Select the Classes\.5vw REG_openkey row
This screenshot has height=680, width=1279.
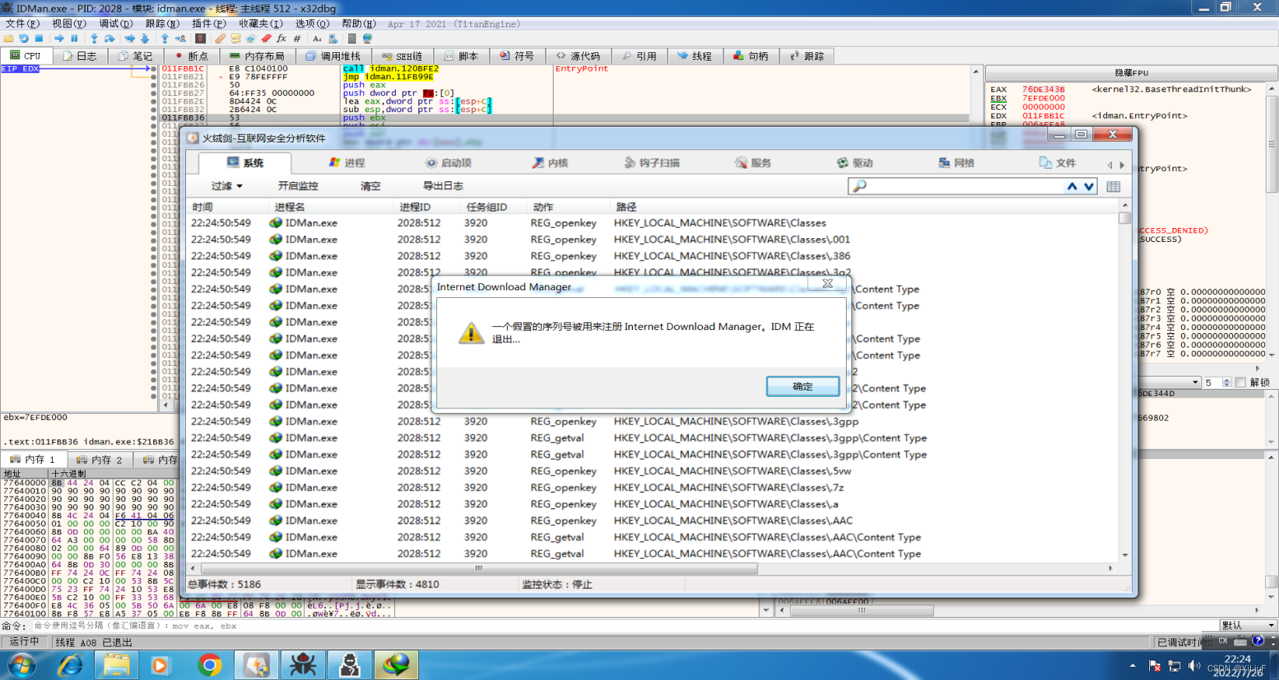[x=653, y=471]
